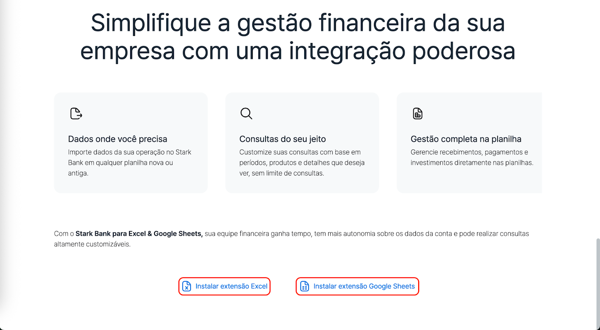Click the Gestão completa na planilha card
Viewport: 600px width, 330px height.
coord(469,143)
